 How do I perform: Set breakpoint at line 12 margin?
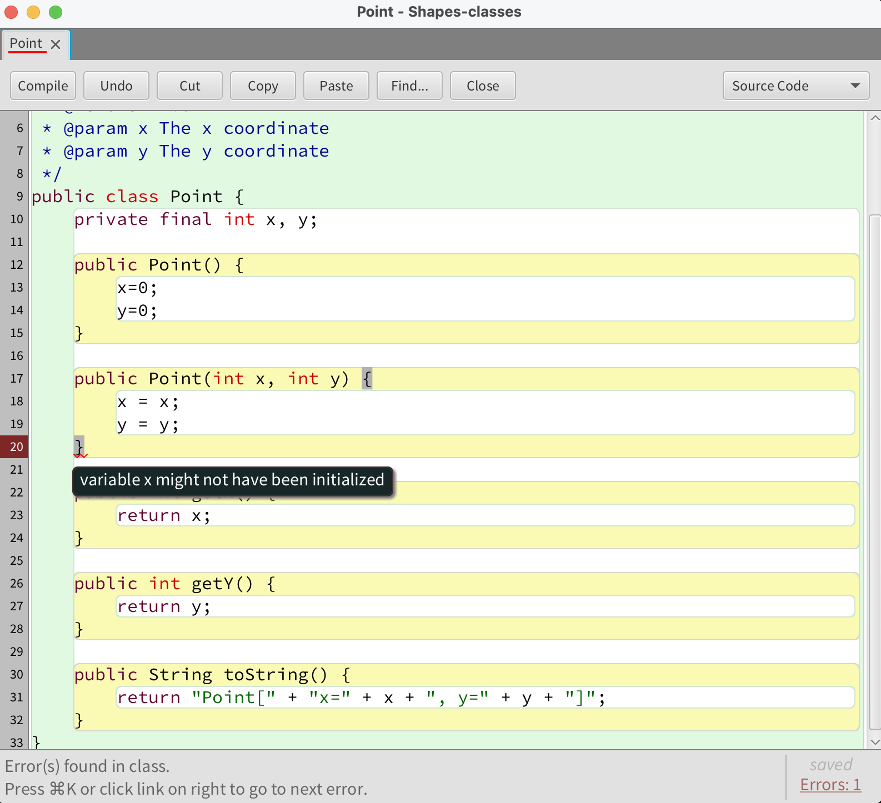tap(16, 265)
